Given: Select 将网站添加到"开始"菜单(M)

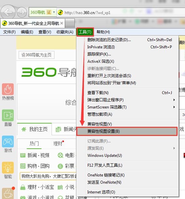Looking at the screenshot, I should (127, 83).
